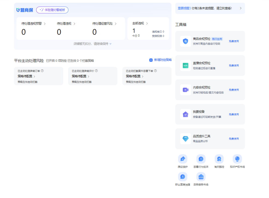Select the 知识产权市场 lightbulb icon

coord(237,159)
